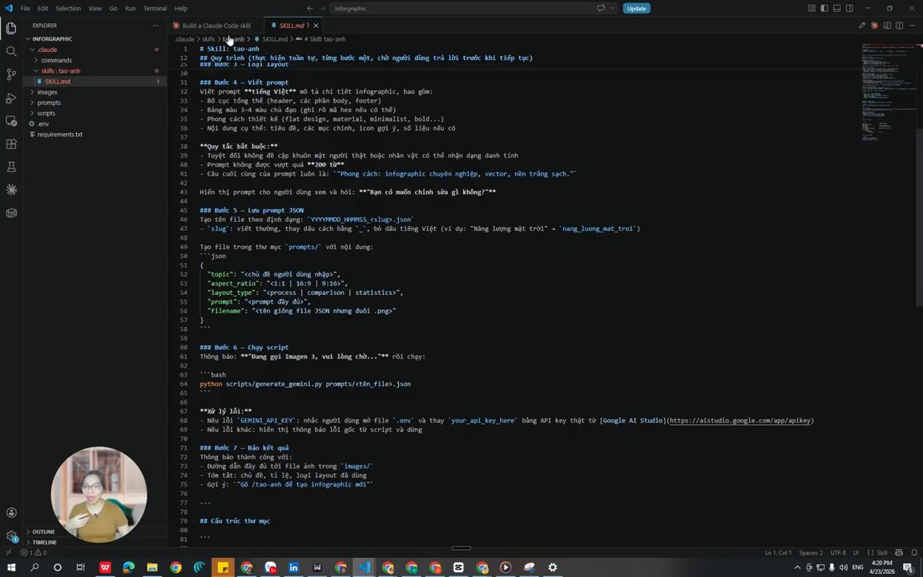Image resolution: width=923 pixels, height=577 pixels.
Task: Expand the commands folder
Action: pos(36,60)
